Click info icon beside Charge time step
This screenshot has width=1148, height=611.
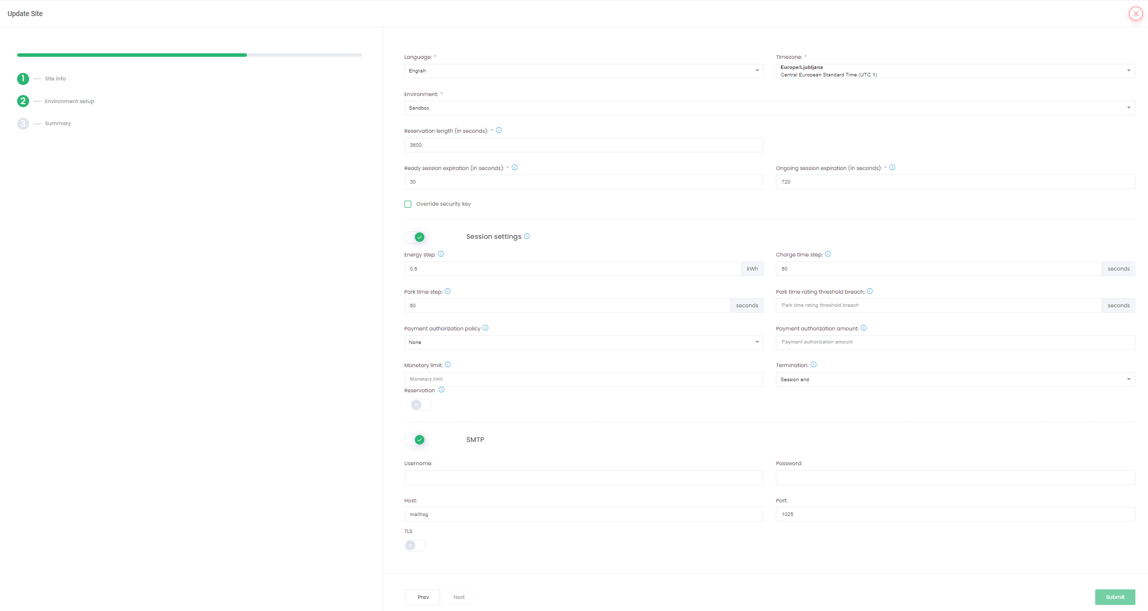(x=828, y=254)
